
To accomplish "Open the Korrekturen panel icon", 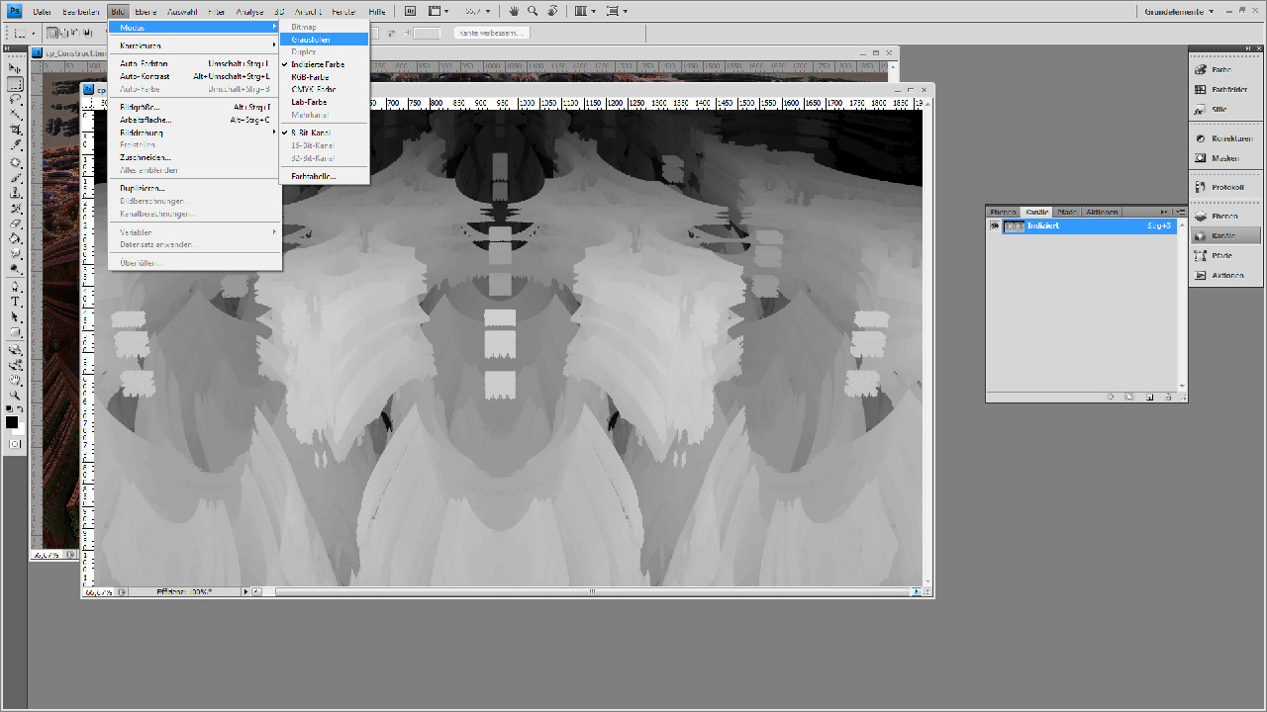I will tap(1225, 138).
